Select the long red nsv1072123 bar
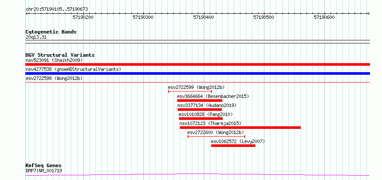This screenshot has height=180, width=382. [x=240, y=128]
